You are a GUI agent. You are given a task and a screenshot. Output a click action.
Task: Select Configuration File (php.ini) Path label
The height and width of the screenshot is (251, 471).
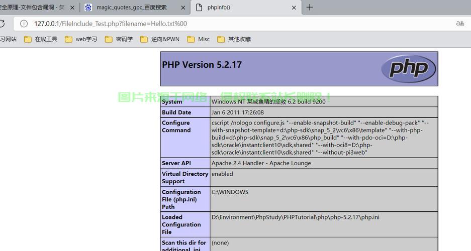point(181,199)
